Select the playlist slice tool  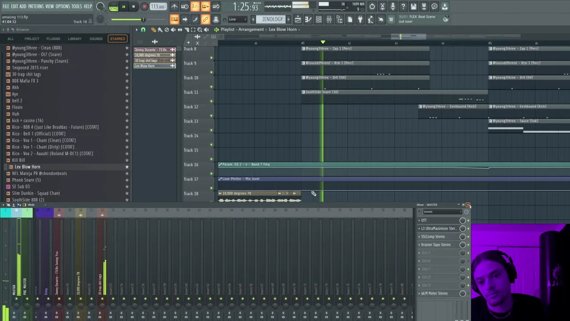(187, 29)
